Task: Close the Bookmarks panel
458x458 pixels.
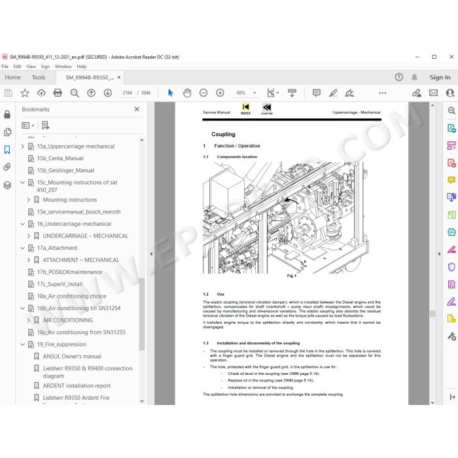Action: point(137,109)
